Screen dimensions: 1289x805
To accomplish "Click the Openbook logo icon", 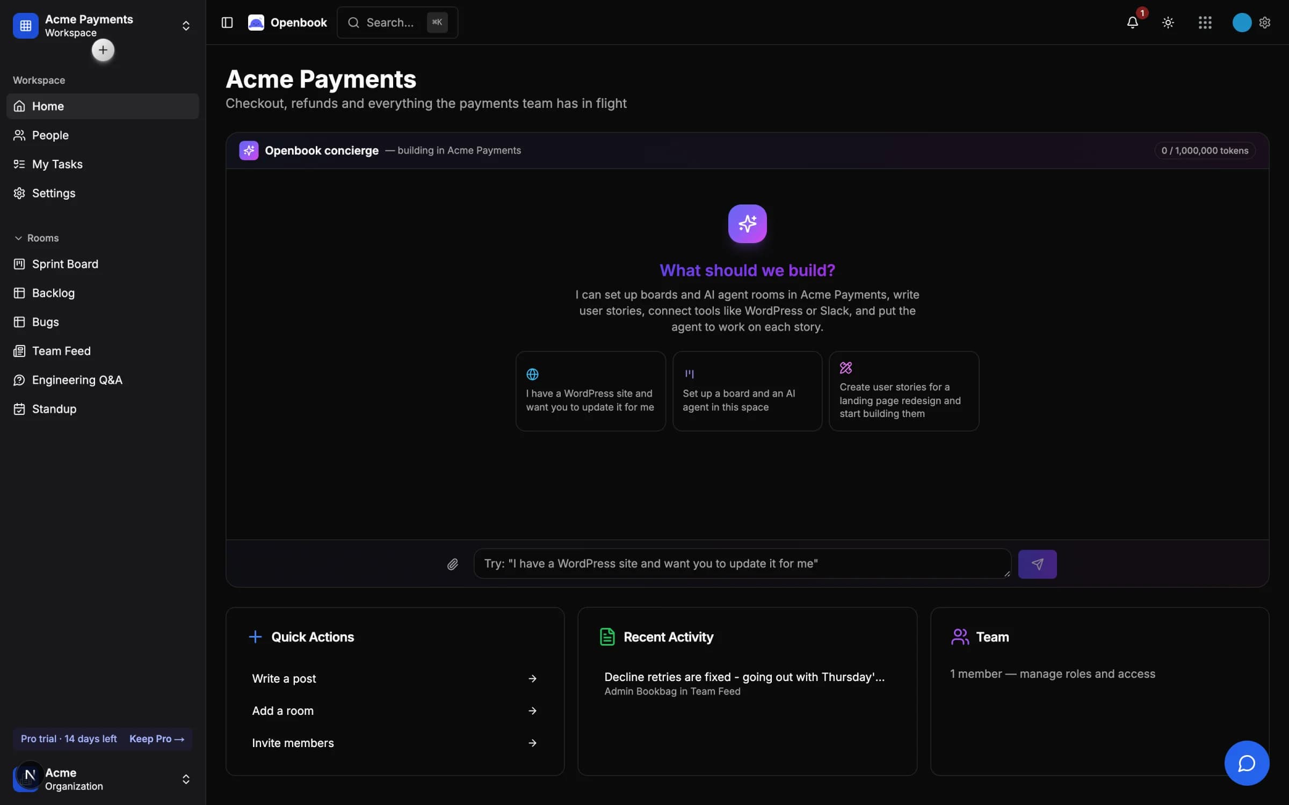I will point(256,23).
